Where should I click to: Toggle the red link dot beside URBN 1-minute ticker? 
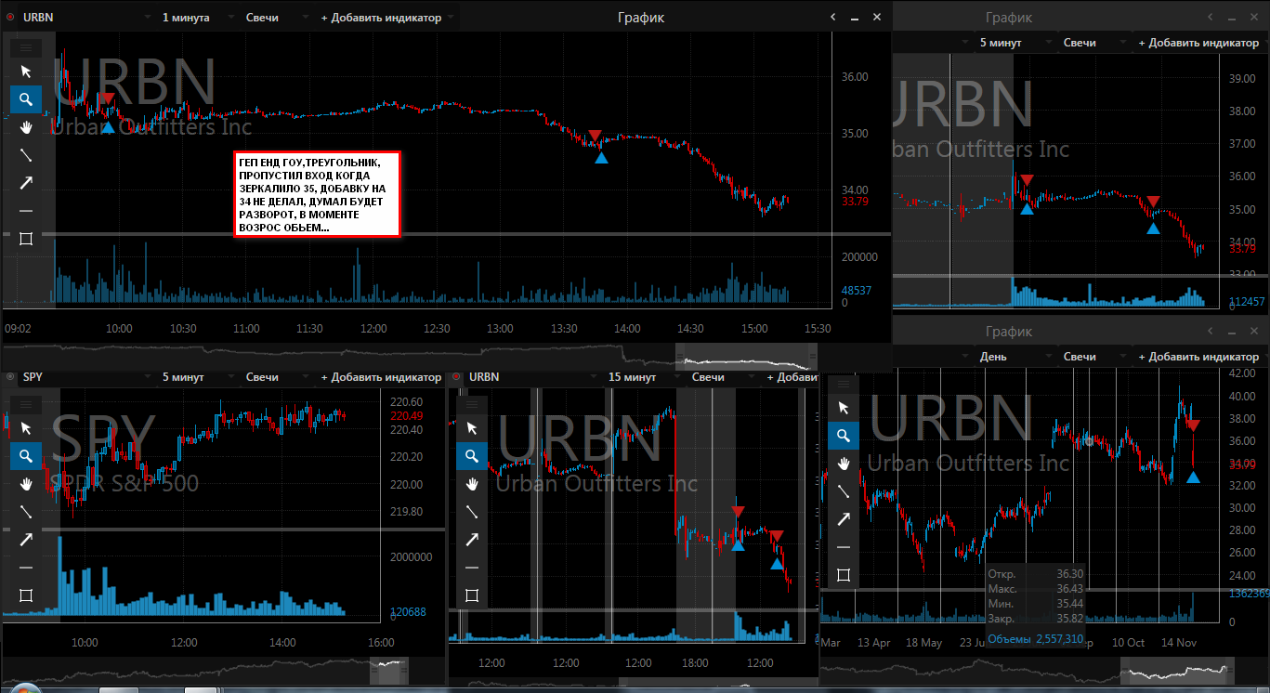coord(11,18)
